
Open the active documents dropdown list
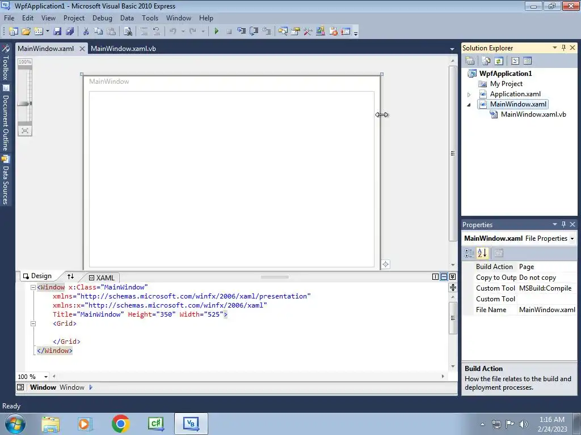[x=452, y=49]
